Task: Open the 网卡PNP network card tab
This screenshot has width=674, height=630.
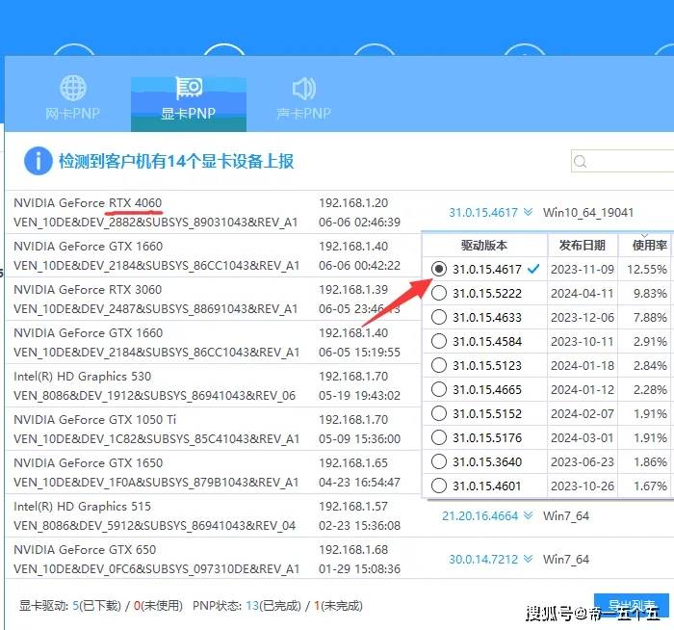Action: (72, 98)
